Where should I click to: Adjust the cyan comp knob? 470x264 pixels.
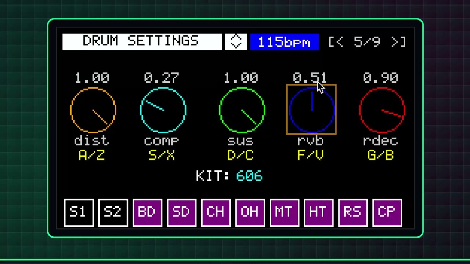click(163, 110)
